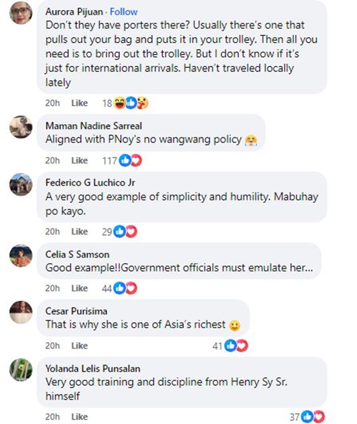View reactions on Cesar Purisima's comment
This screenshot has width=357, height=424.
pos(236,345)
